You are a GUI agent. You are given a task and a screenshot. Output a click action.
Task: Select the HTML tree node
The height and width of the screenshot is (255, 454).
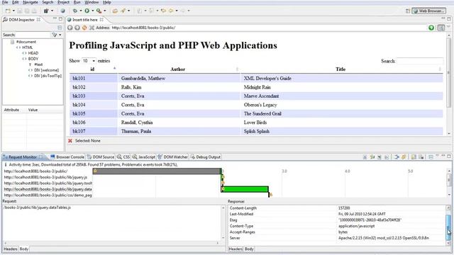pyautogui.click(x=28, y=47)
